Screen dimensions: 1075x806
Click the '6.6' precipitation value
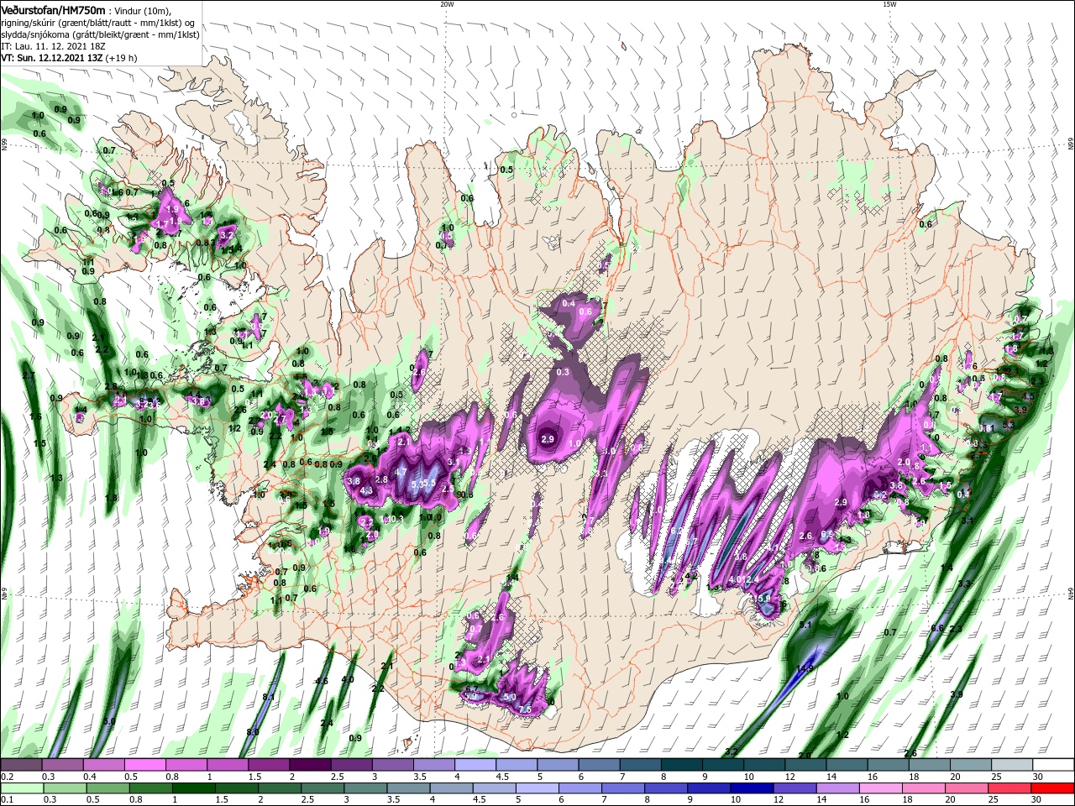coord(937,628)
